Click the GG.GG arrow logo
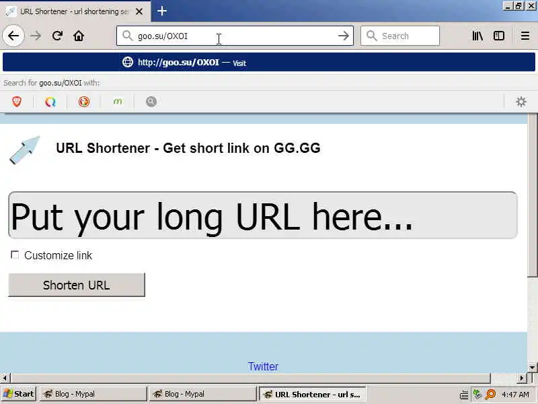538x404 pixels. click(25, 149)
